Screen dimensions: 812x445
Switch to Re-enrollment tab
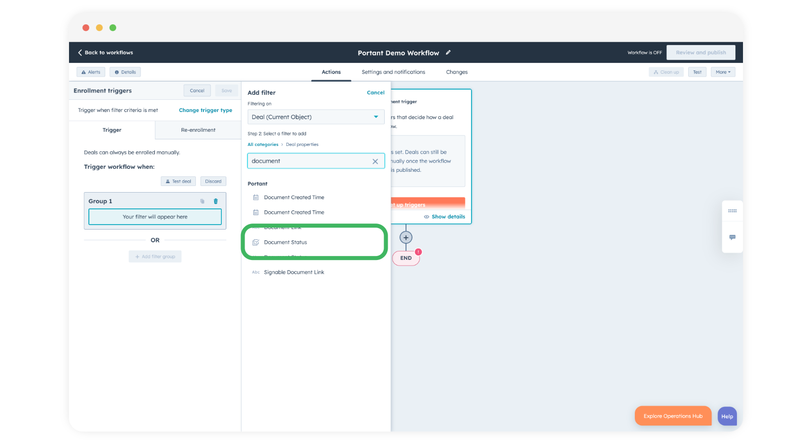(198, 130)
